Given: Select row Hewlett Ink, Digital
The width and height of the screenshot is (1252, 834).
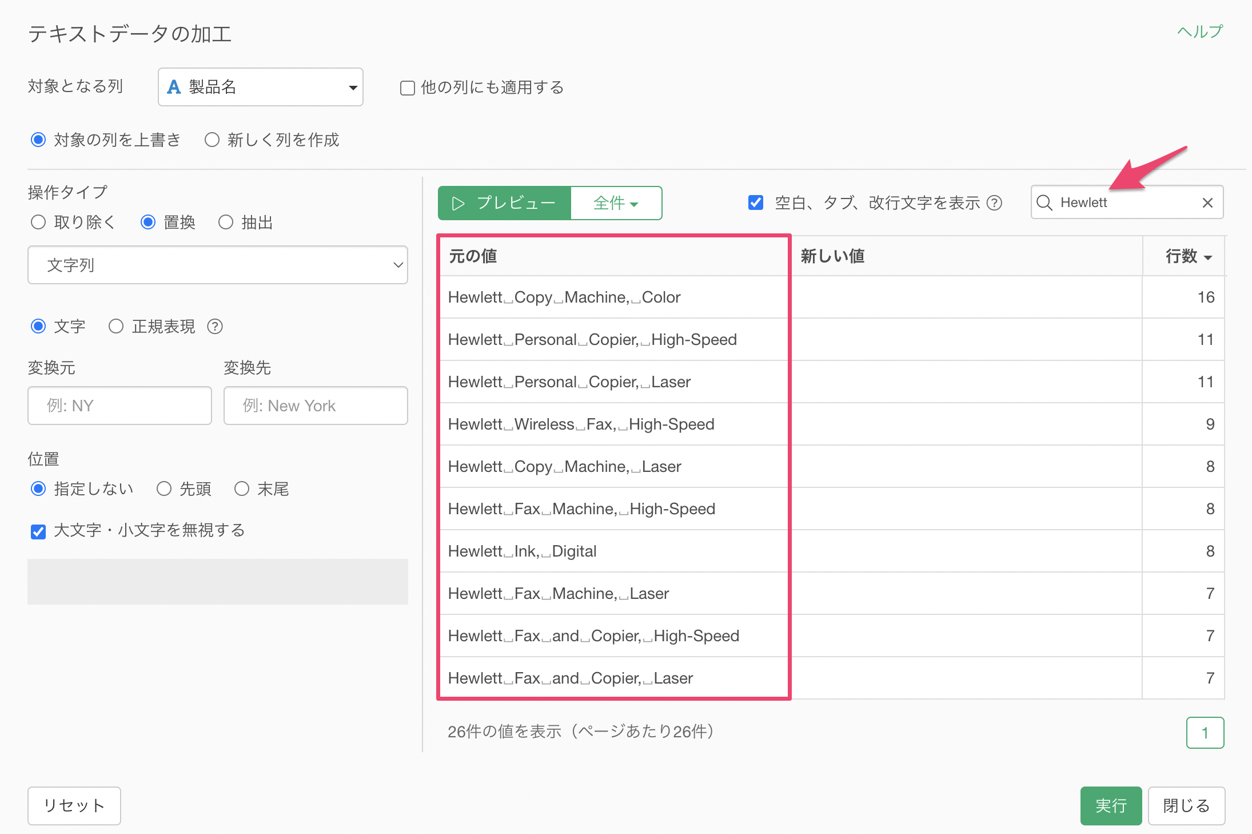Looking at the screenshot, I should (832, 551).
